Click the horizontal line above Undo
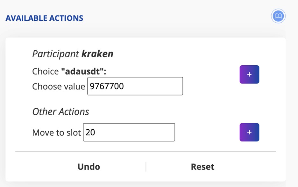 [145, 152]
